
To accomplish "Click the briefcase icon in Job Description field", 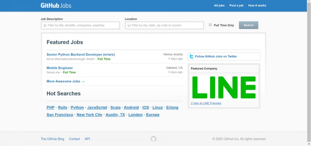I will tap(45, 25).
